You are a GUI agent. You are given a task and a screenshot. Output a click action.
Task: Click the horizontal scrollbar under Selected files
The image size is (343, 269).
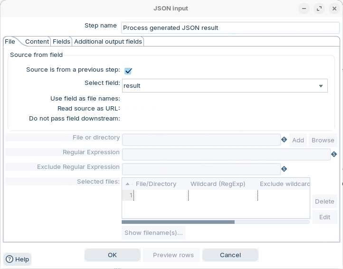pyautogui.click(x=178, y=222)
